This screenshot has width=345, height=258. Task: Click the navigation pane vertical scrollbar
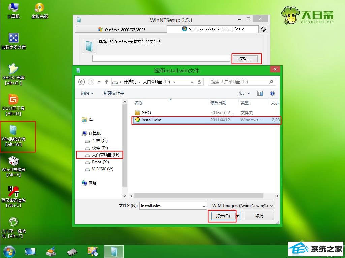pos(125,145)
